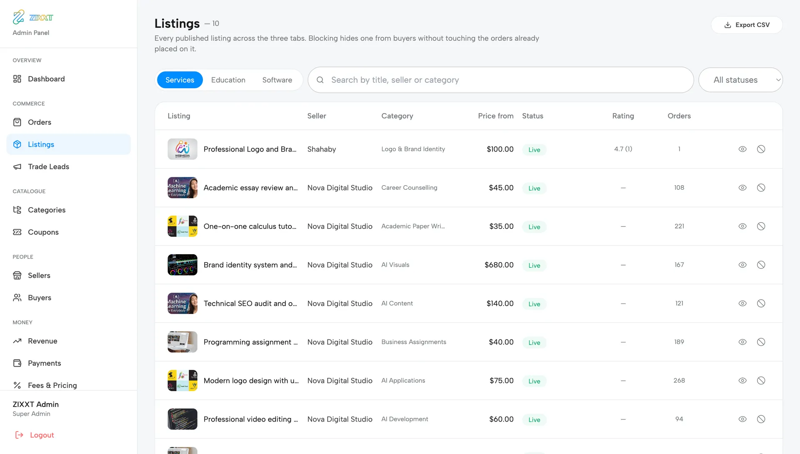Click the Business Assignments category cell
Image resolution: width=800 pixels, height=454 pixels.
(414, 342)
